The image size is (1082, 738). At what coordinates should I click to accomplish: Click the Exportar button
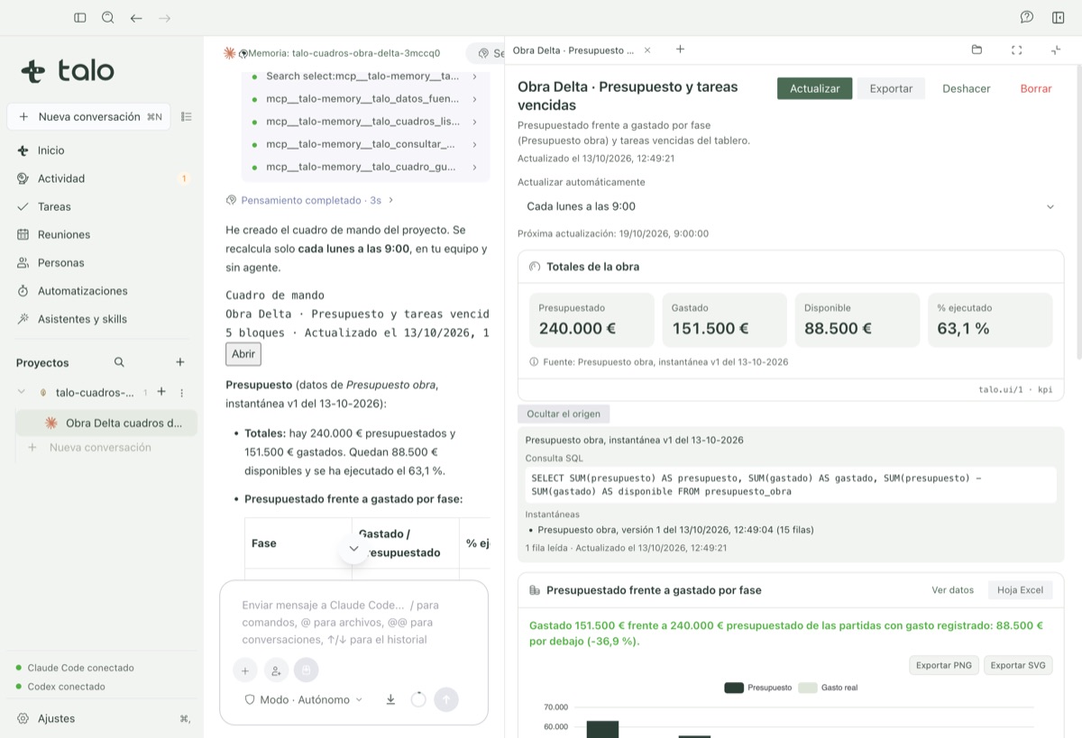click(891, 88)
